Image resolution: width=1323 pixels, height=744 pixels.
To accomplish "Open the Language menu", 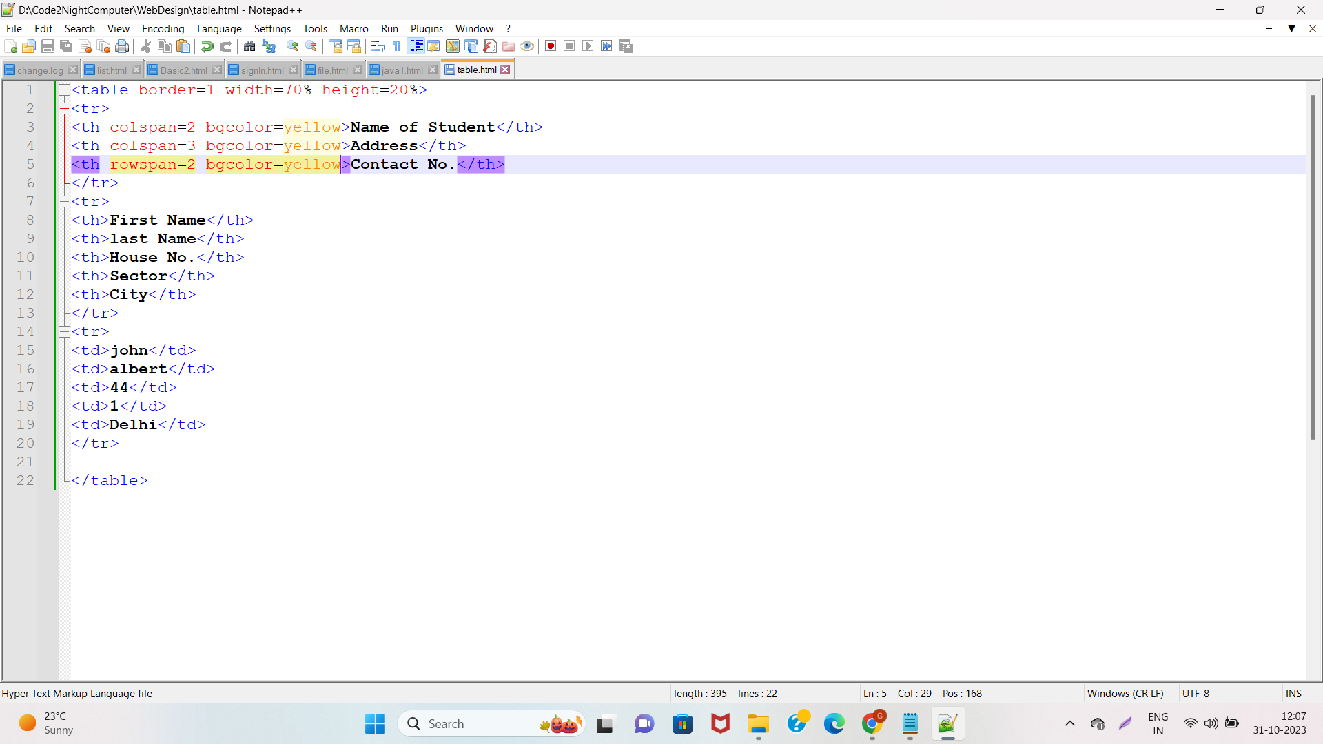I will coord(219,28).
